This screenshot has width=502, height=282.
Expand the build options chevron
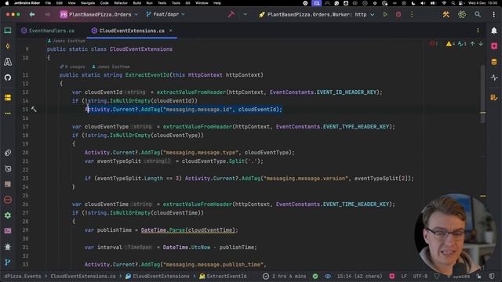[246, 14]
